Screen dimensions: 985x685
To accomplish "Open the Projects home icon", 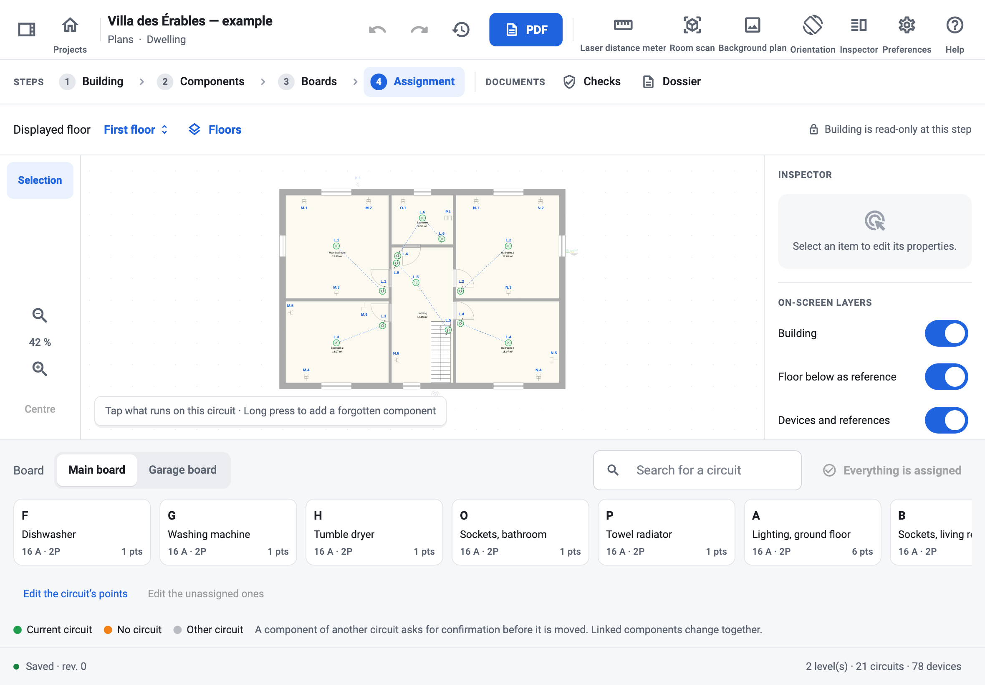I will point(70,25).
